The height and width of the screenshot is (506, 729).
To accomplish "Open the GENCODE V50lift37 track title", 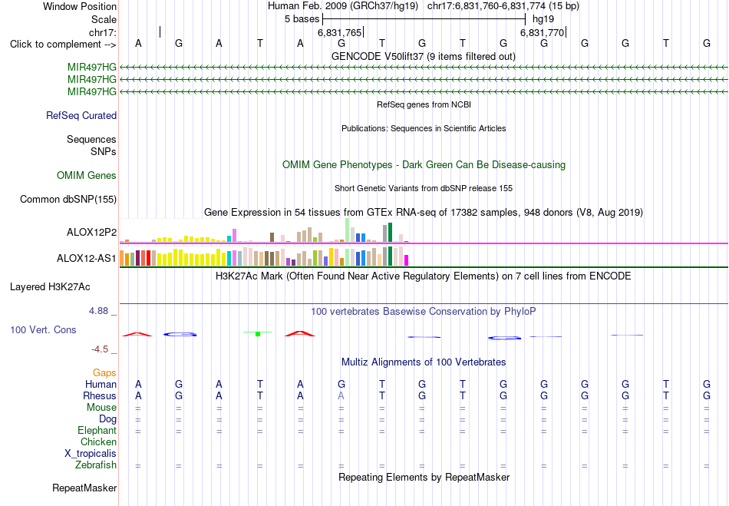I will tap(423, 56).
